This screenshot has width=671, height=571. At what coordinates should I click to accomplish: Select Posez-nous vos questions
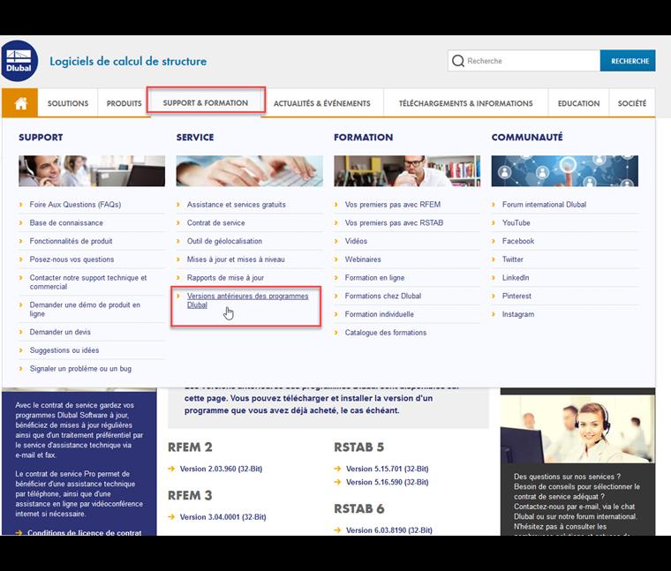(x=72, y=259)
